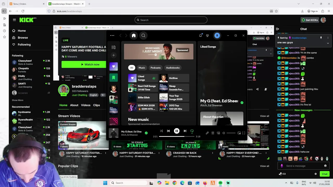Switch to Clips tab on channel
333x187 pixels.
(x=97, y=105)
